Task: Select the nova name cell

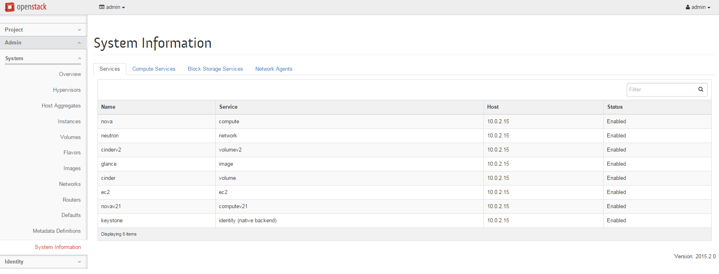Action: click(x=156, y=121)
